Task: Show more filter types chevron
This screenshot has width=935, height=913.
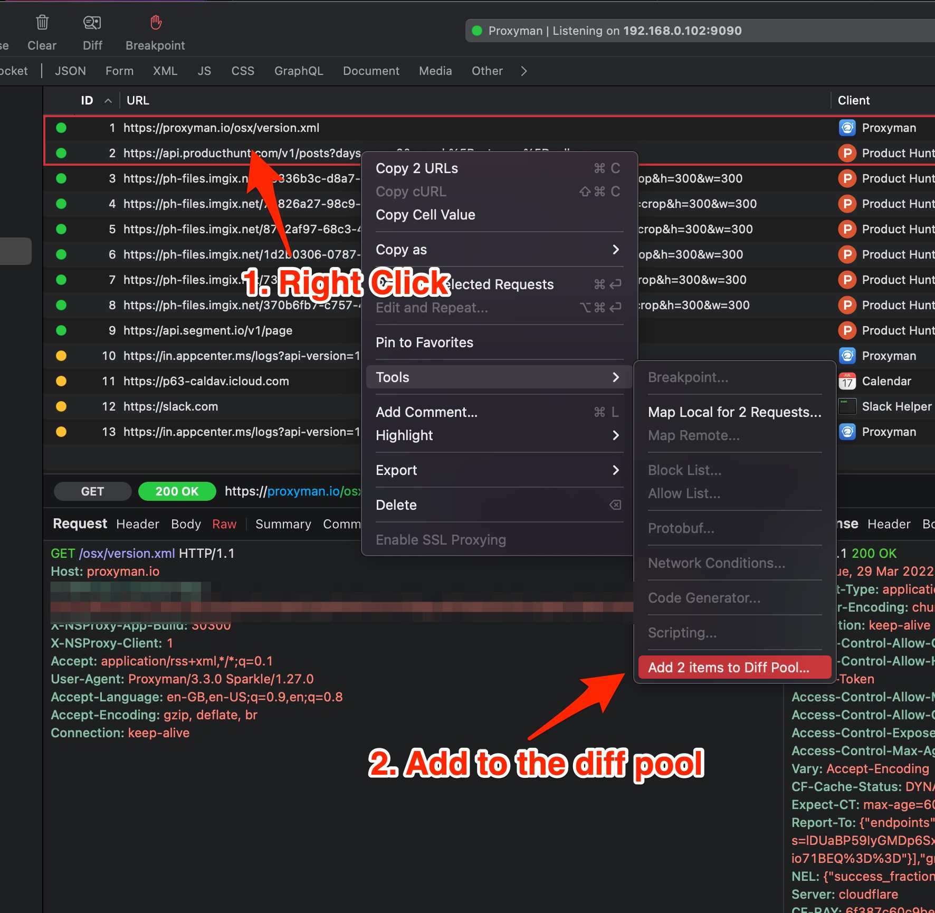Action: 523,71
